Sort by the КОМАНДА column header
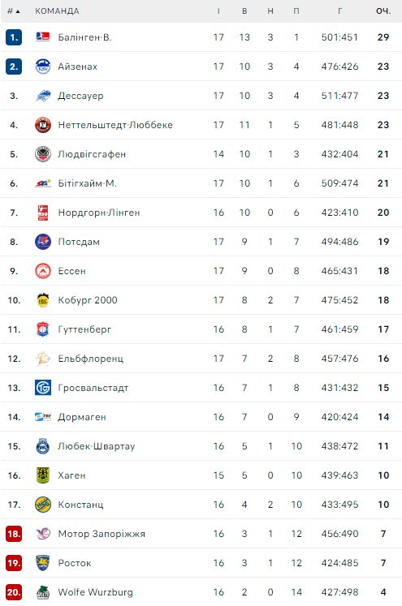Screen dimensions: 402x606 58,11
